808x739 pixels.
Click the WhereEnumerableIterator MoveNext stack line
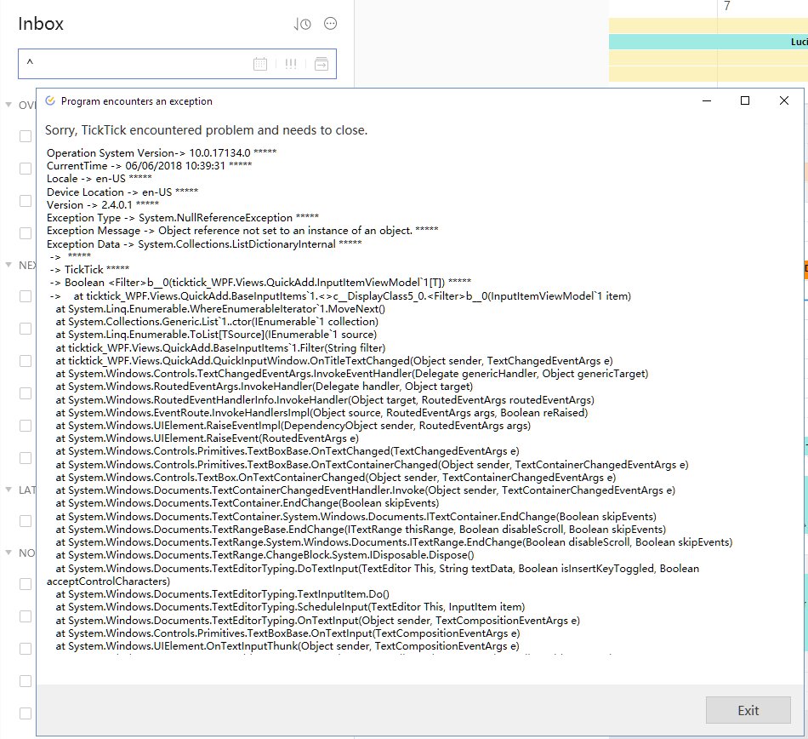point(220,309)
